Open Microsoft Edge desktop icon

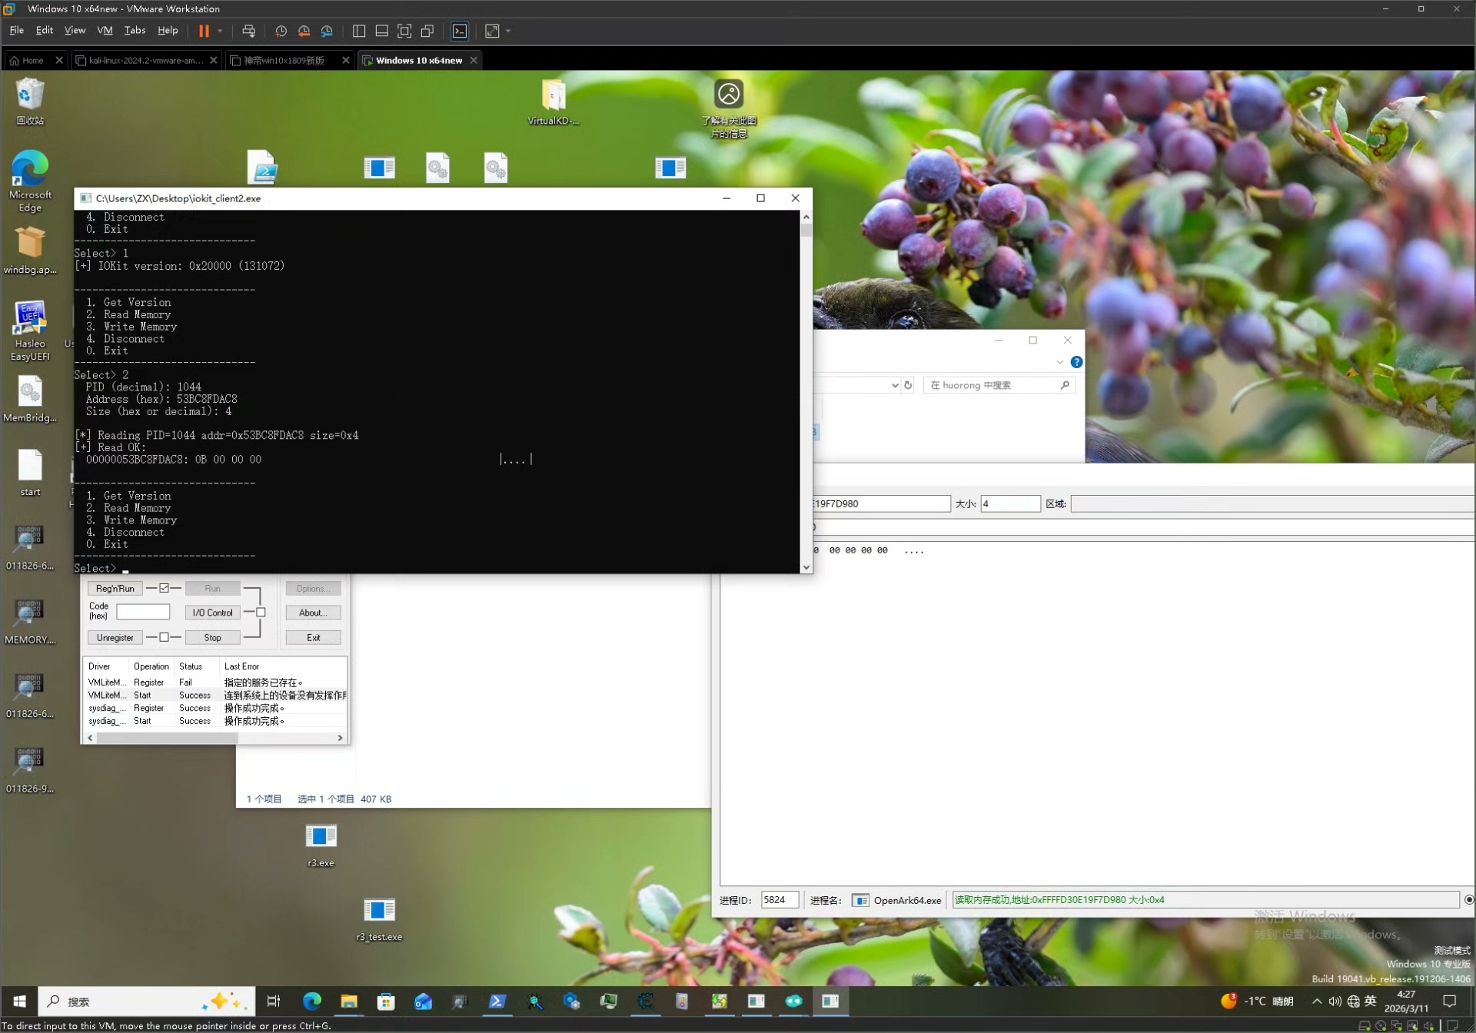click(x=30, y=181)
